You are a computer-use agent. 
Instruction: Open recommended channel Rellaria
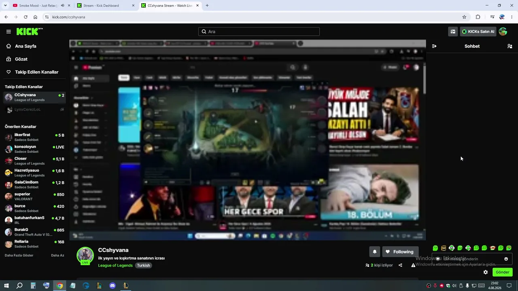click(34, 244)
